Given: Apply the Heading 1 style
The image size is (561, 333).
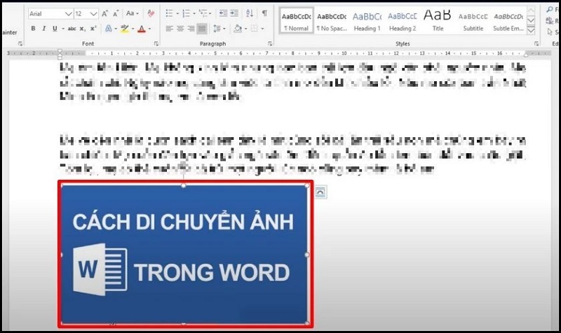Looking at the screenshot, I should pyautogui.click(x=367, y=22).
